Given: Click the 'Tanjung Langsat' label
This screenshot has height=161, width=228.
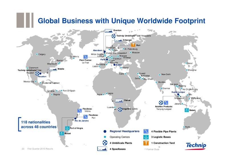Looking at the screenshot, I should (164, 109).
